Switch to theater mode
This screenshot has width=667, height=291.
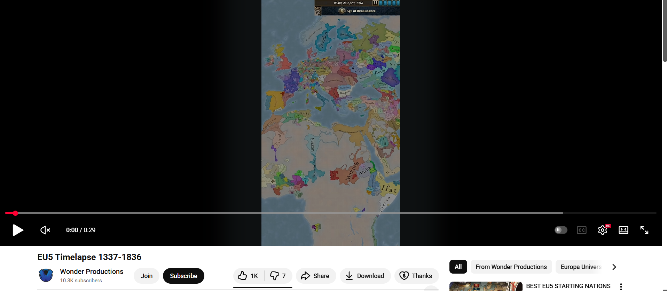(623, 230)
